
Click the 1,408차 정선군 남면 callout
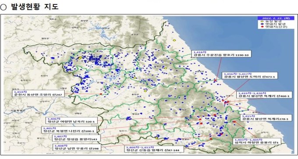click(77, 147)
